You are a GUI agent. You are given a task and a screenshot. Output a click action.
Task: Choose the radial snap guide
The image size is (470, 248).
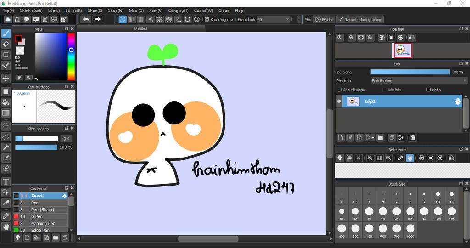pyautogui.click(x=160, y=19)
